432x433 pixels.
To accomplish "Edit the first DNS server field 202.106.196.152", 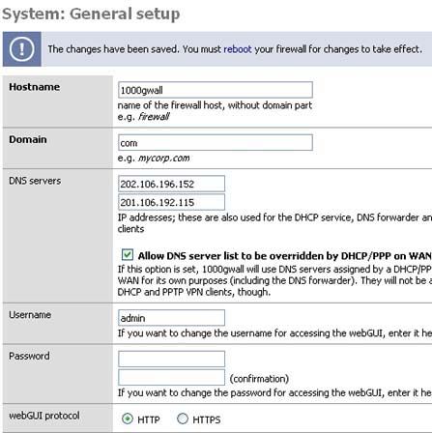I will tap(171, 184).
